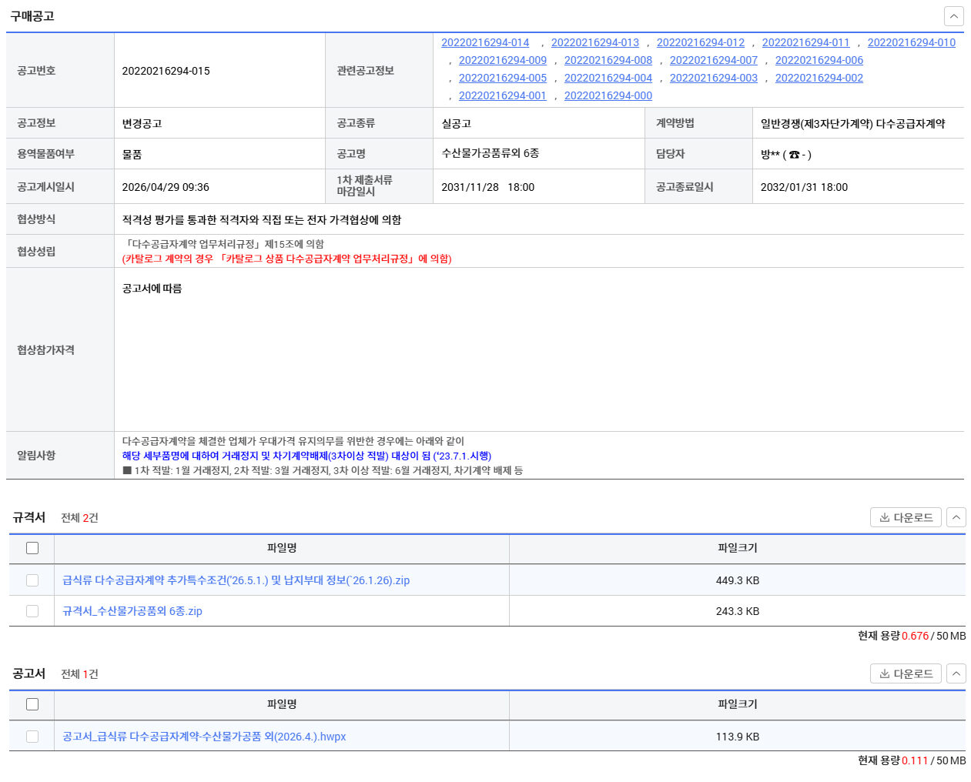Screen dimensions: 971x782
Task: Check the 규격서_수산물가공품외 6종.zip checkbox
Action: coord(32,611)
